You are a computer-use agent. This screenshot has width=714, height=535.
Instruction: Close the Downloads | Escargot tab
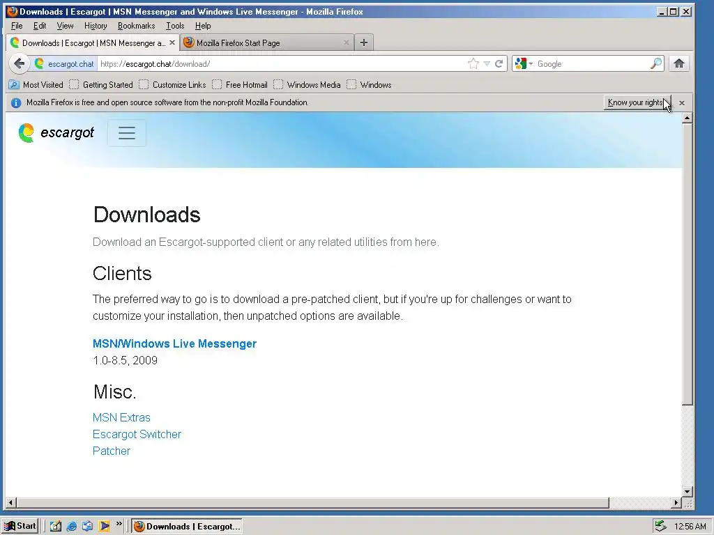click(x=172, y=42)
